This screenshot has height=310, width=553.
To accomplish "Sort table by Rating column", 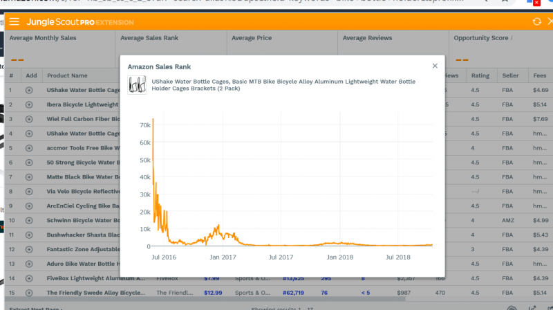I will pyautogui.click(x=480, y=75).
